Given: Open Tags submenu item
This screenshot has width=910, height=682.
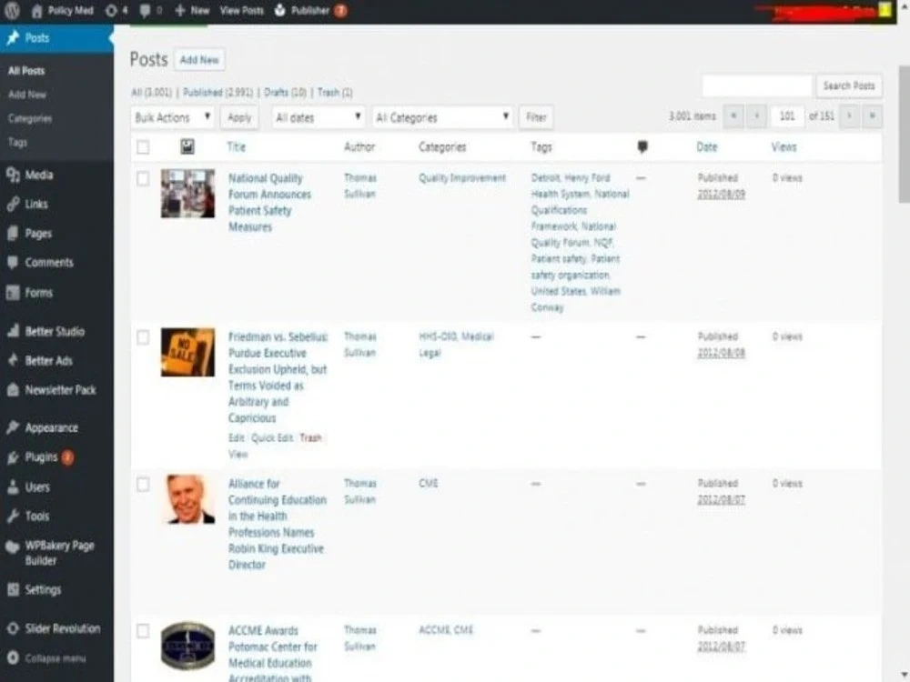Looking at the screenshot, I should point(17,142).
